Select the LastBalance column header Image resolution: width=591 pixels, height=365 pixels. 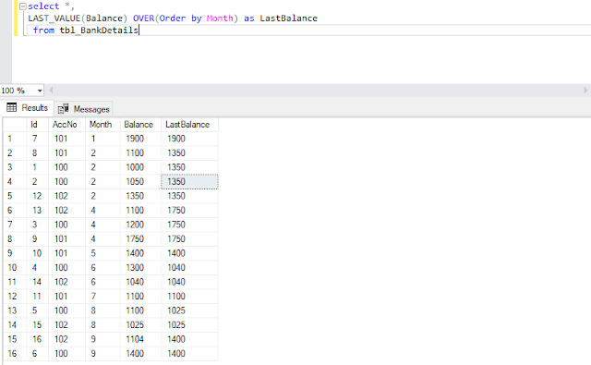189,125
